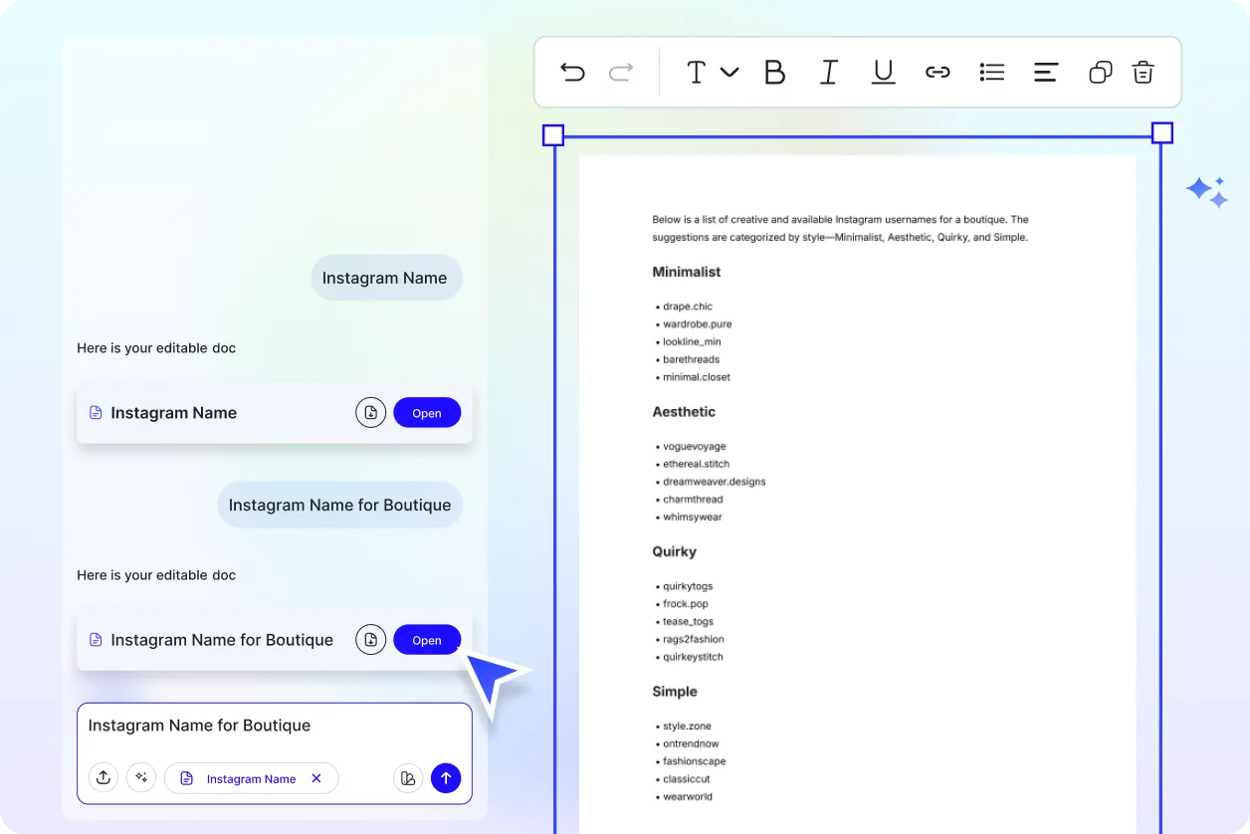The width and height of the screenshot is (1250, 834).
Task: Open the Instagram Name doc
Action: pos(427,413)
